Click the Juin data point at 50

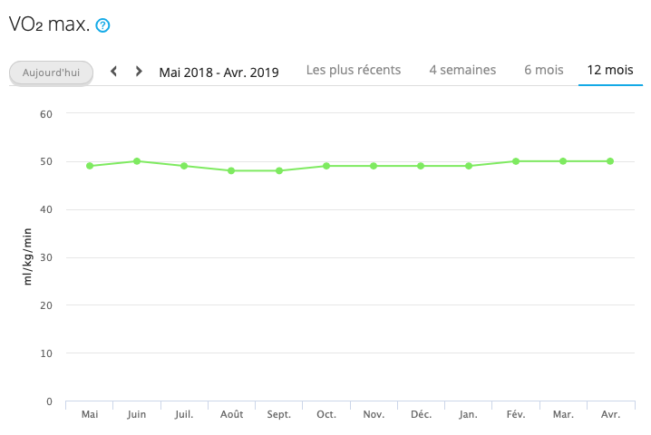click(137, 161)
